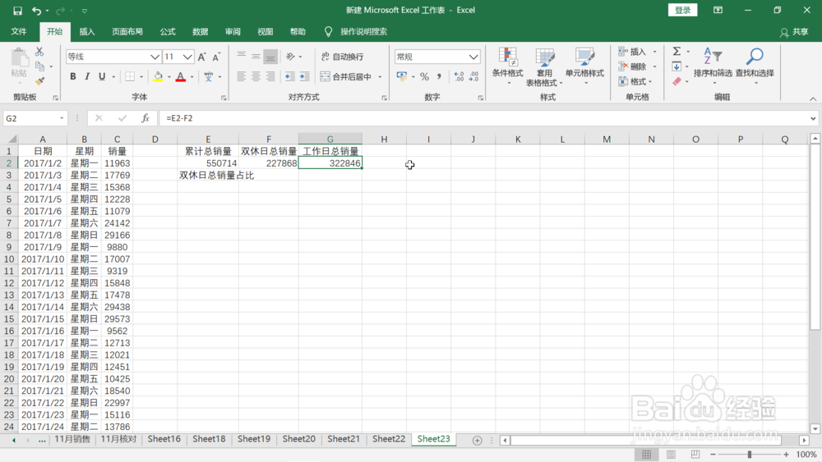Open the 文件 menu
Viewport: 822px width, 462px height.
click(19, 31)
